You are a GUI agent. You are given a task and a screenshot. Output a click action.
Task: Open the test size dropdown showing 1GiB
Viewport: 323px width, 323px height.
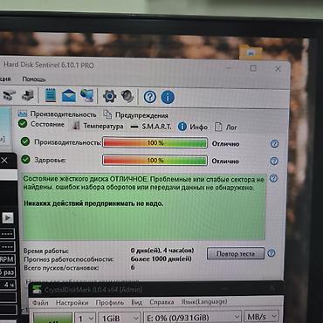(120, 318)
